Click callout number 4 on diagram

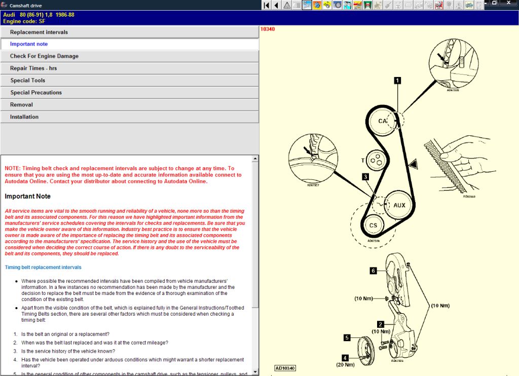345,358
